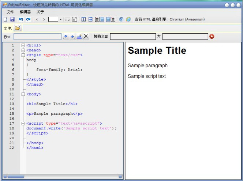Click the ExHtmlEditor title bar app icon
The image size is (243, 181).
tap(5, 5)
